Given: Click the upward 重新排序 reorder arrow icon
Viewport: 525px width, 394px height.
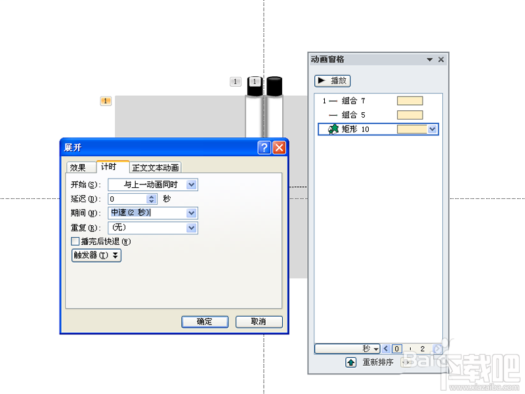Looking at the screenshot, I should [x=352, y=362].
